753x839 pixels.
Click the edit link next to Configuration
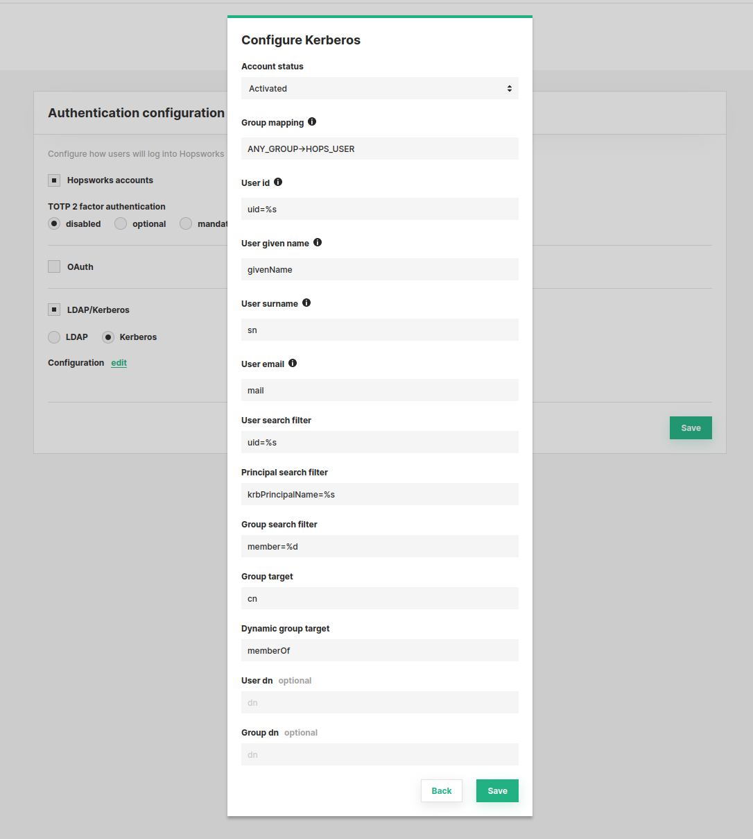[x=119, y=362]
